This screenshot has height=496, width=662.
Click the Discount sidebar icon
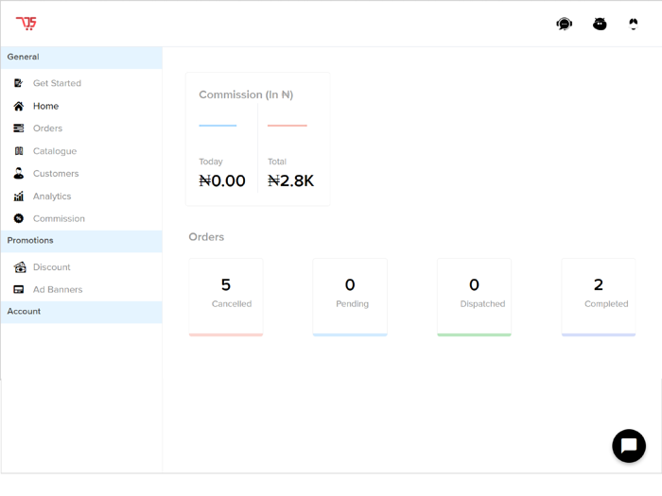coord(19,267)
